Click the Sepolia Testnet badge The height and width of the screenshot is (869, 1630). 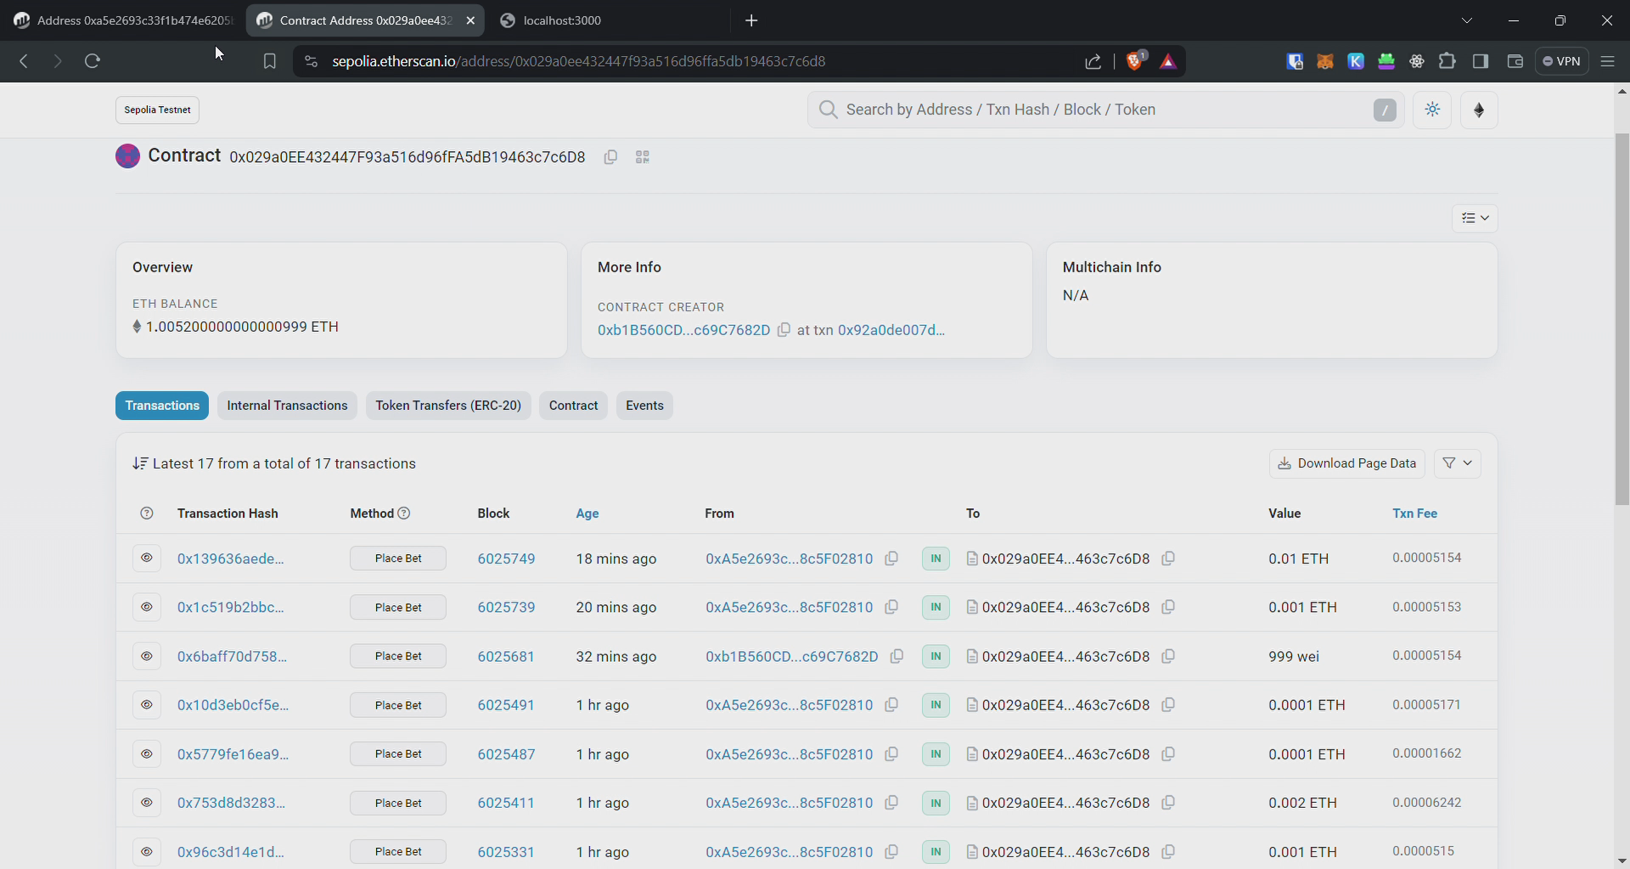pyautogui.click(x=157, y=109)
